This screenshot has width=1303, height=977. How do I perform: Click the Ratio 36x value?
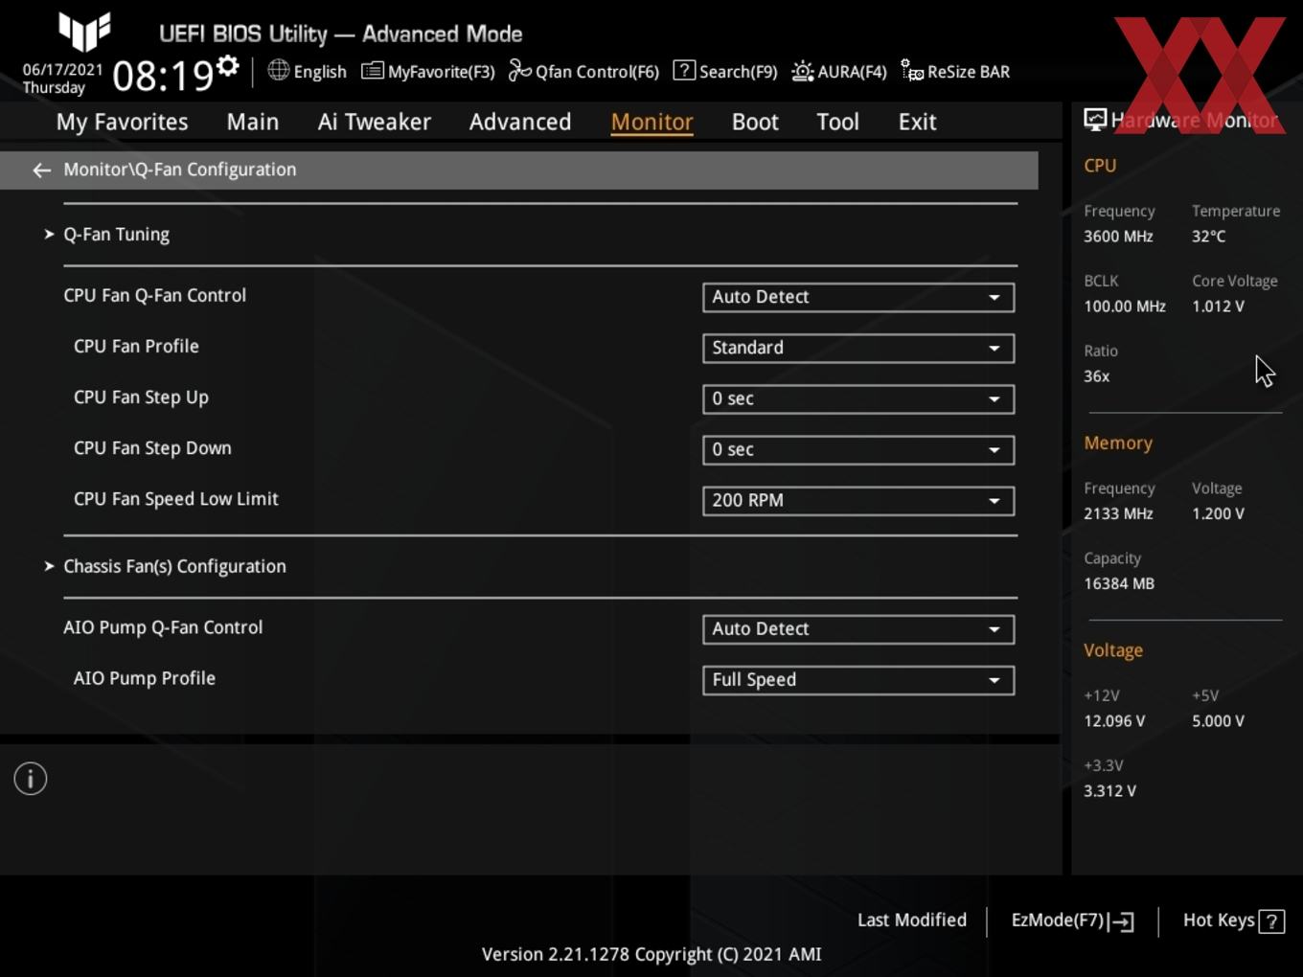[x=1096, y=376]
